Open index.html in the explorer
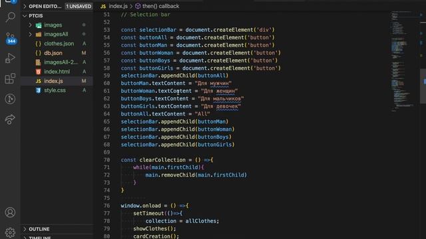The image size is (426, 239). (57, 72)
